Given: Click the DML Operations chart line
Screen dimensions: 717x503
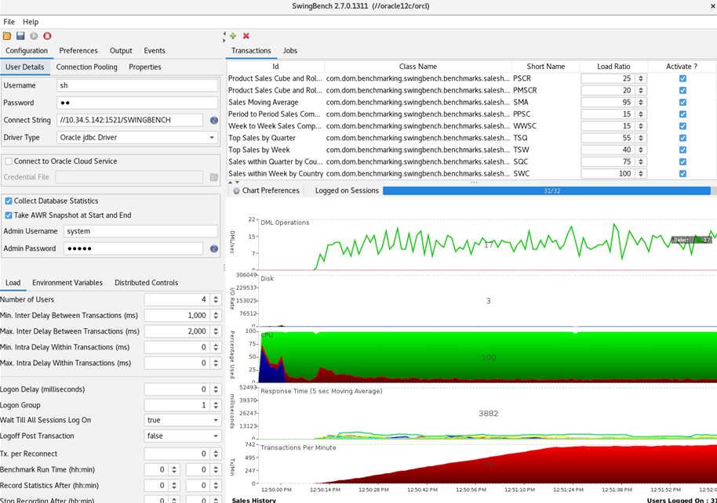Looking at the screenshot, I should coord(487,244).
